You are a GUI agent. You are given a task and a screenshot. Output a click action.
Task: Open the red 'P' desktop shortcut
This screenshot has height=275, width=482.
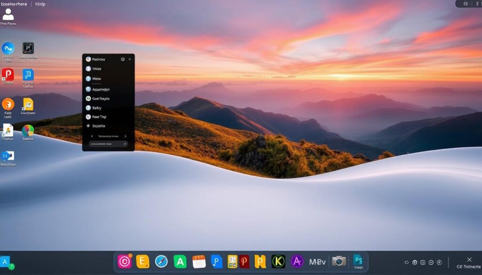click(x=8, y=75)
